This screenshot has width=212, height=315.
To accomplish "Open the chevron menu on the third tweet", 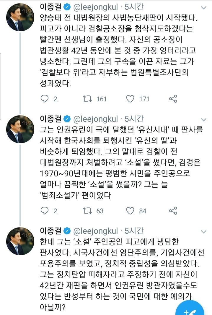I will pyautogui.click(x=204, y=231).
